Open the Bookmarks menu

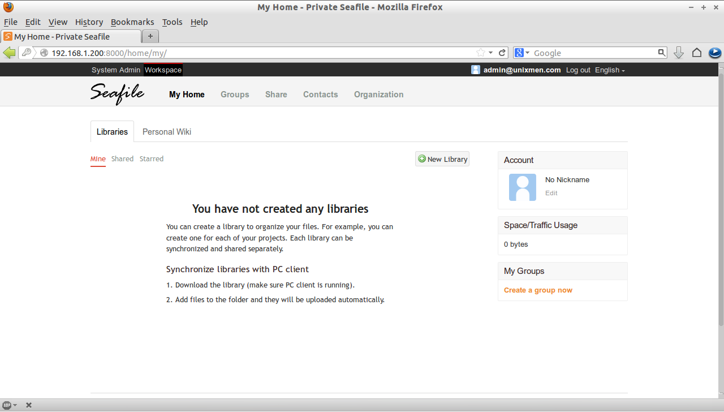pos(132,22)
